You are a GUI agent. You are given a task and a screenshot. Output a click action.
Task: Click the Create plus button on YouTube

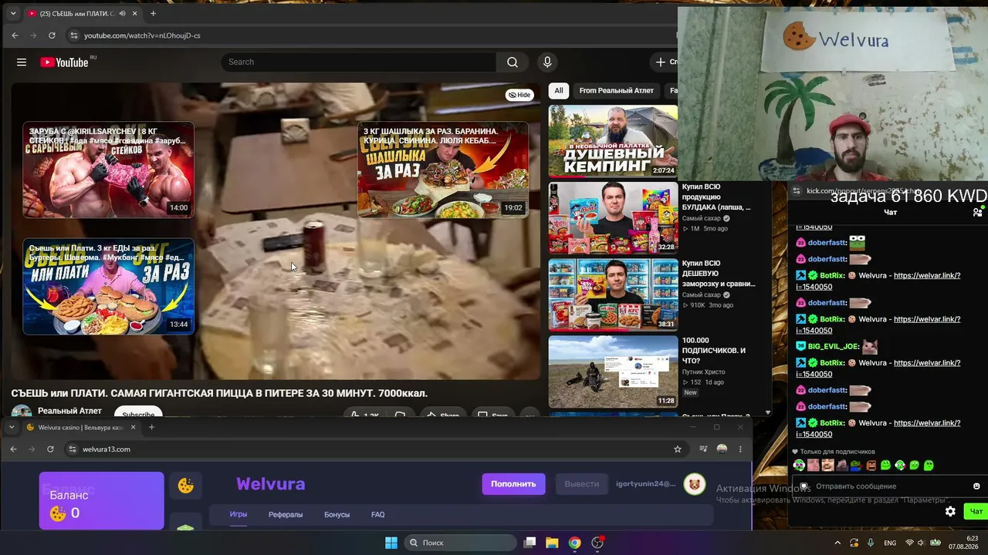point(664,62)
